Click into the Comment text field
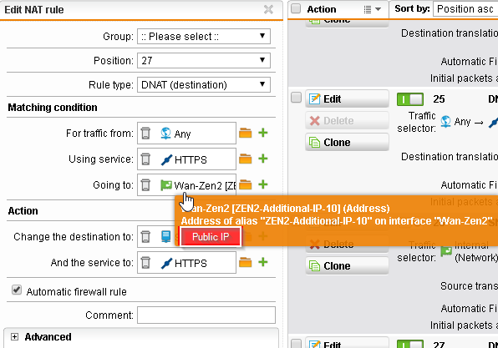 pos(206,315)
